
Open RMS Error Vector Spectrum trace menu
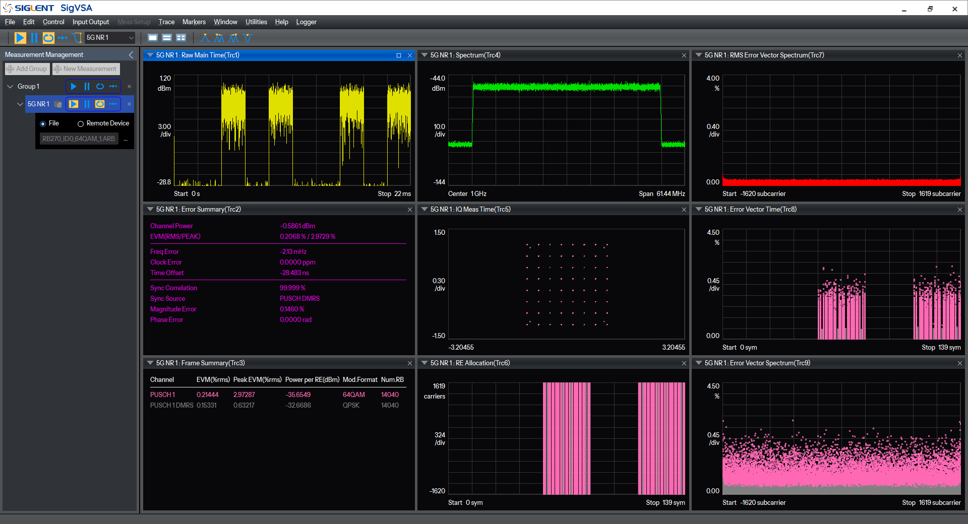point(698,55)
